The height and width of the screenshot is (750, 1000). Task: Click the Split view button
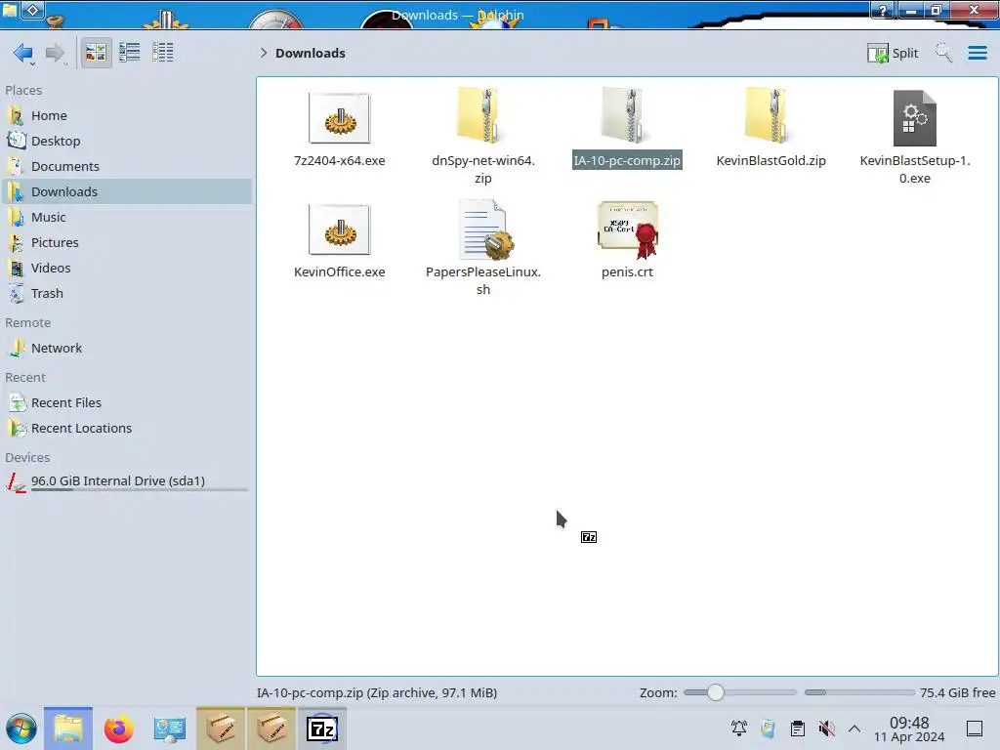pyautogui.click(x=893, y=53)
